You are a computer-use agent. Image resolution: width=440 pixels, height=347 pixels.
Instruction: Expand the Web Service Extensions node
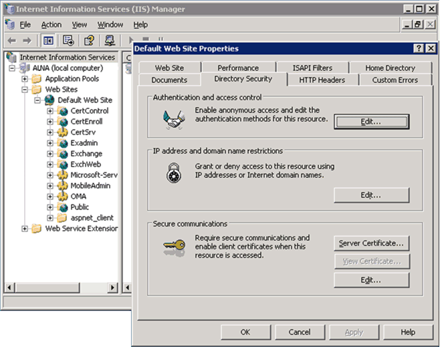tap(25, 229)
